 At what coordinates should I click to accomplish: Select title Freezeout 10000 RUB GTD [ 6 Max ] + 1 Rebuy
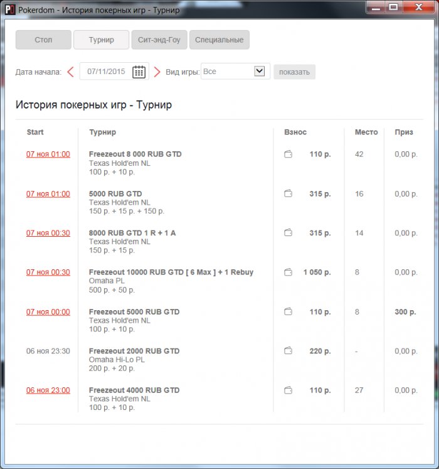pyautogui.click(x=171, y=272)
